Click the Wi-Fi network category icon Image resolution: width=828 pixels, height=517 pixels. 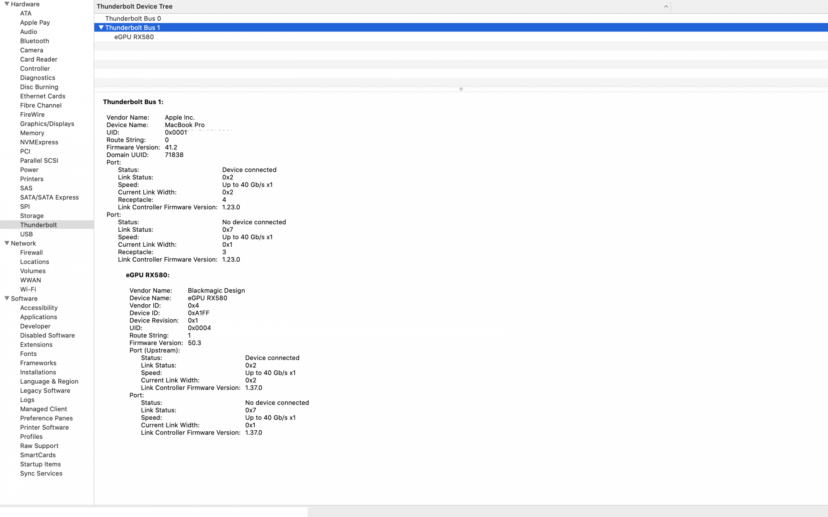[28, 289]
